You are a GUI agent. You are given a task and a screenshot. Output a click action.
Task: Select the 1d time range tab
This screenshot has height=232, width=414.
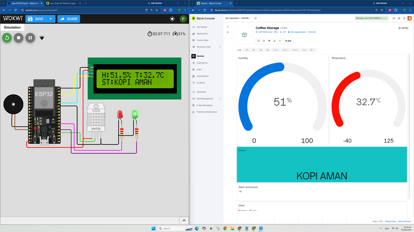coord(261,50)
